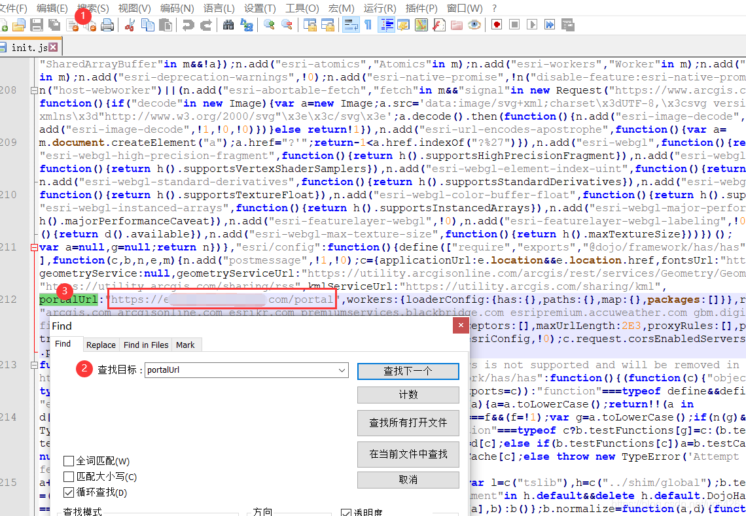Open the 运行(R) menu
The image size is (746, 516).
[x=380, y=9]
